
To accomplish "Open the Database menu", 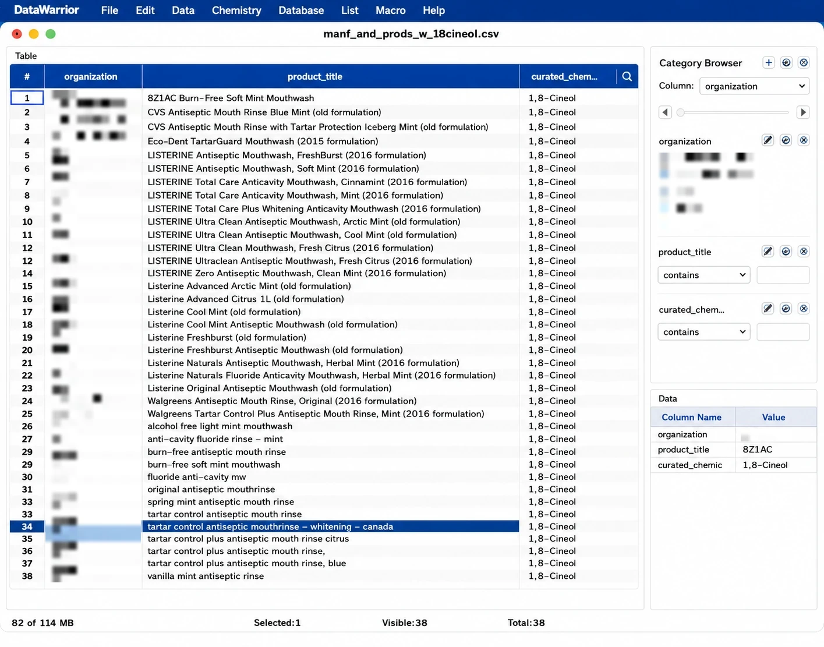I will click(301, 10).
